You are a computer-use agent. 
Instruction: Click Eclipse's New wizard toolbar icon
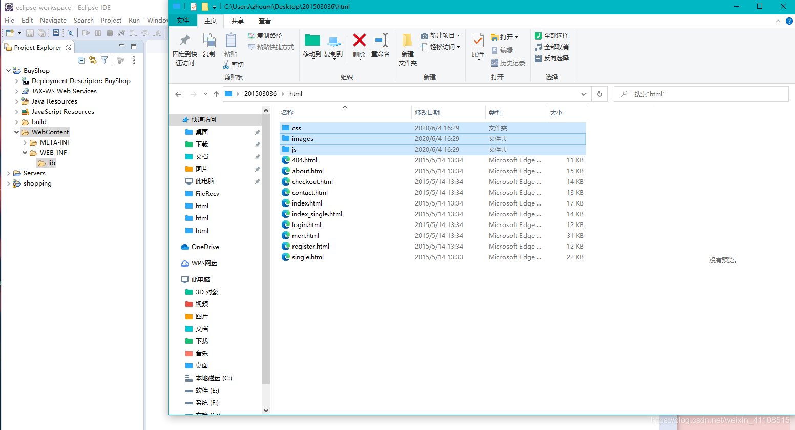pyautogui.click(x=10, y=33)
